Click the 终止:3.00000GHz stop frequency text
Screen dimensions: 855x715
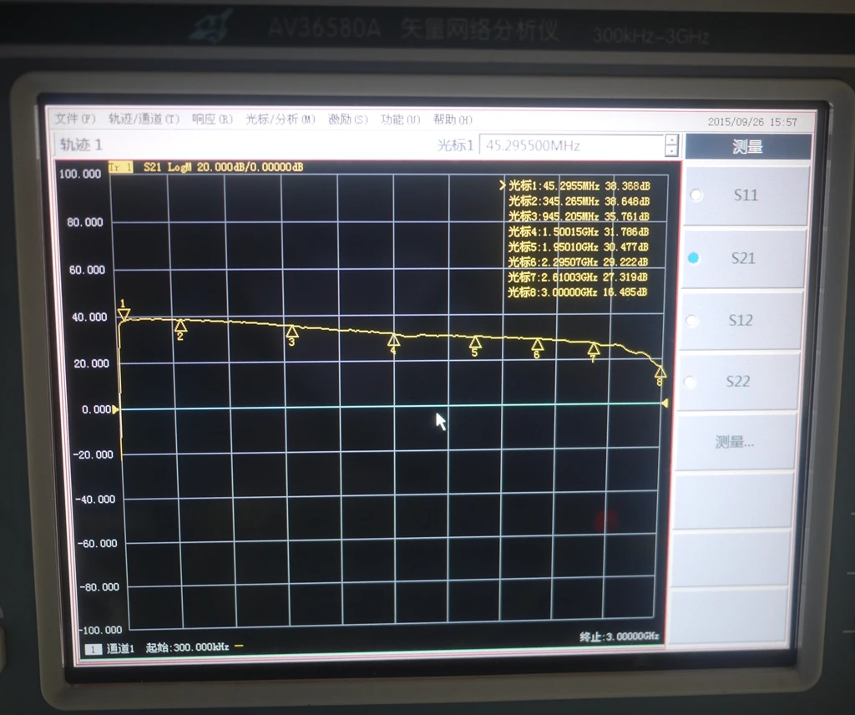tap(619, 636)
